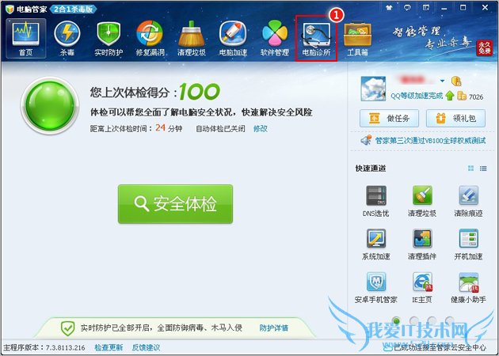The width and height of the screenshot is (499, 356).
Task: Open 工具箱 toolbox icon
Action: coord(357,39)
